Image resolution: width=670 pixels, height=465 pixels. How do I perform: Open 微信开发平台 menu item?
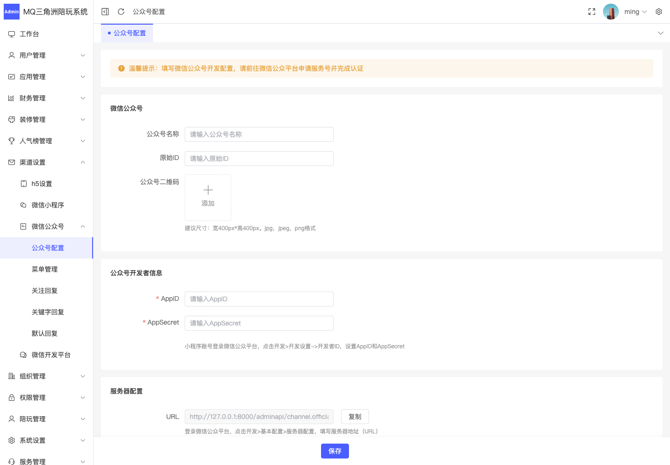47,355
